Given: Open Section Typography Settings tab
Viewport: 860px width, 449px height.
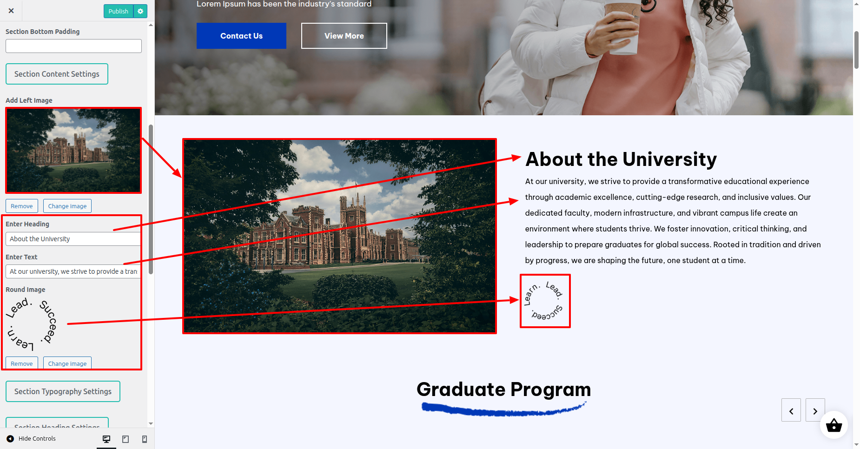Looking at the screenshot, I should [x=63, y=391].
